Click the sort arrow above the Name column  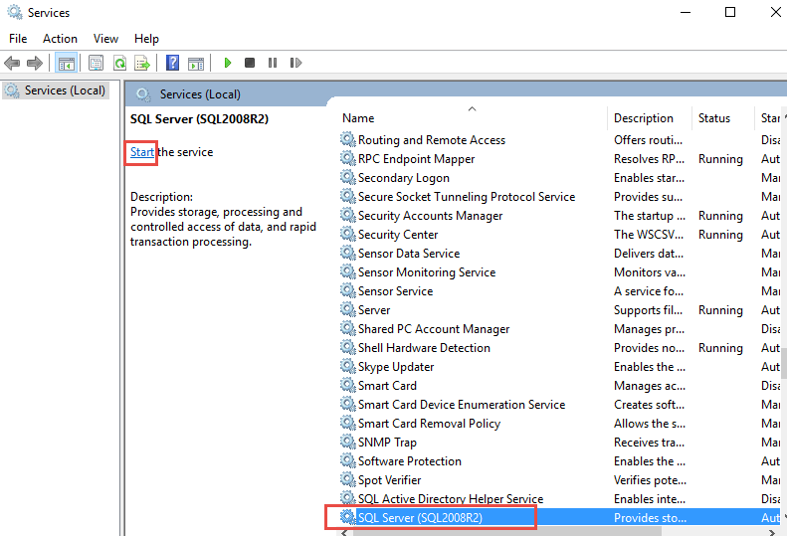tap(472, 109)
